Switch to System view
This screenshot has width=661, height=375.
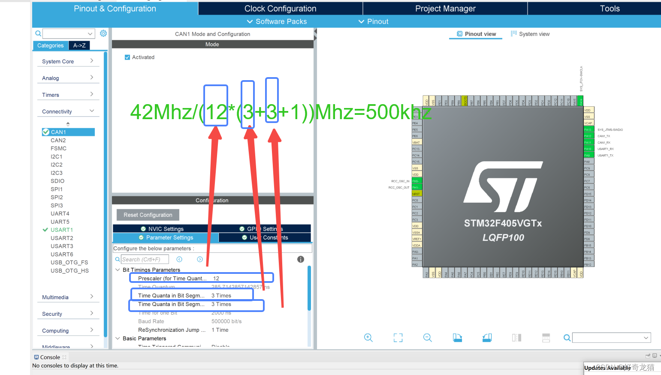click(x=530, y=34)
